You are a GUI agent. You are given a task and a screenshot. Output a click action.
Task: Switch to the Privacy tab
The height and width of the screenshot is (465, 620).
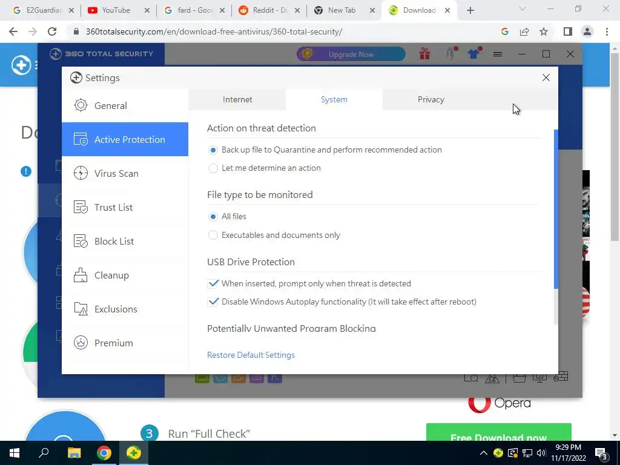coord(431,100)
